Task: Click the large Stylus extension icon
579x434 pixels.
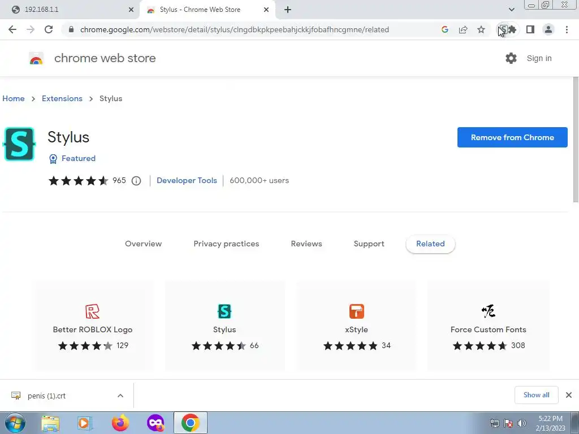Action: pyautogui.click(x=19, y=144)
